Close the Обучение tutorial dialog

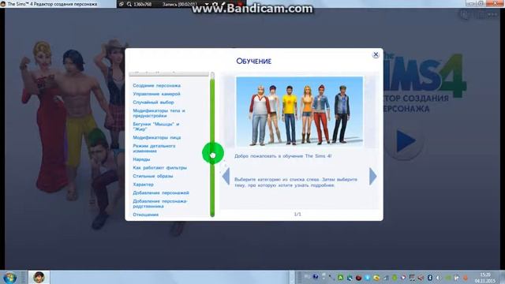[376, 54]
